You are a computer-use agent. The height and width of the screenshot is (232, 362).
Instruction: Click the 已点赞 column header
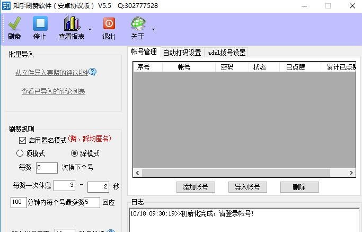(300, 67)
